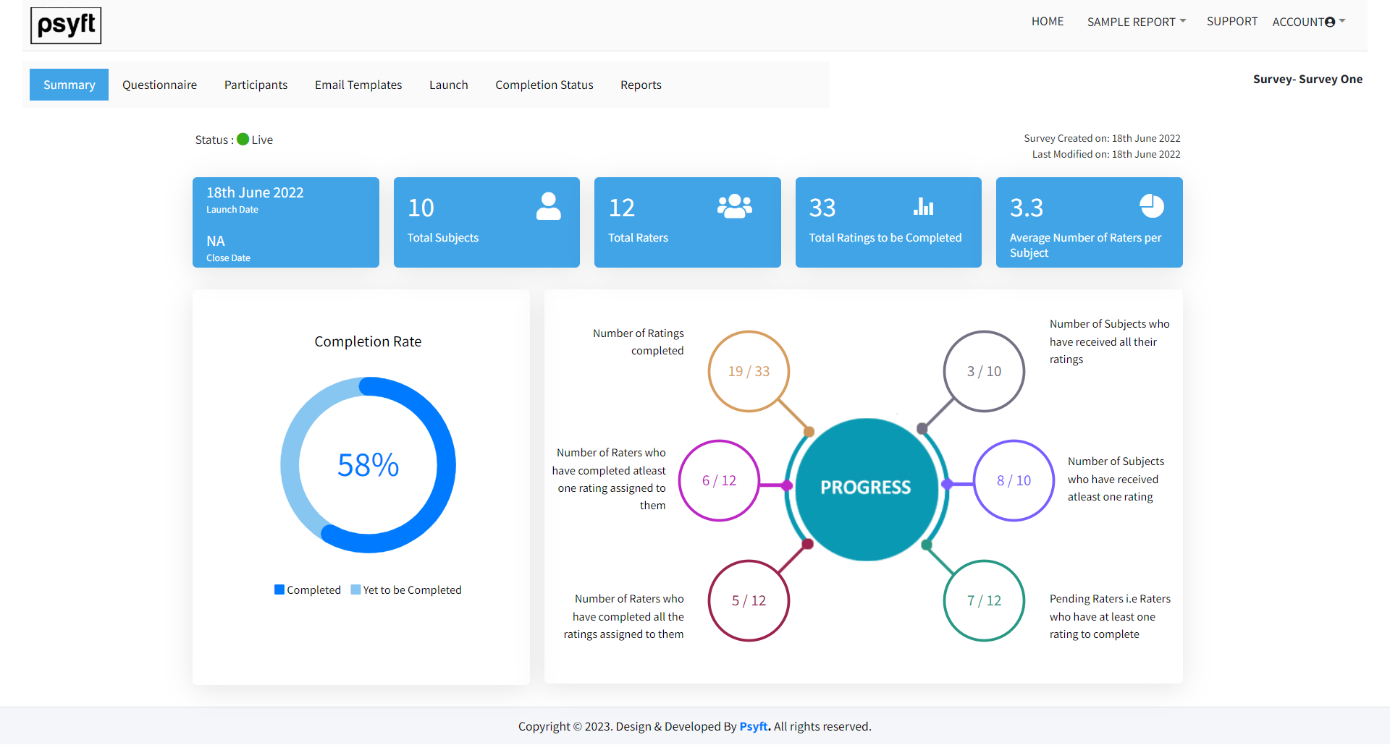Open the Completion Status tab
Image resolution: width=1390 pixels, height=745 pixels.
(x=544, y=85)
